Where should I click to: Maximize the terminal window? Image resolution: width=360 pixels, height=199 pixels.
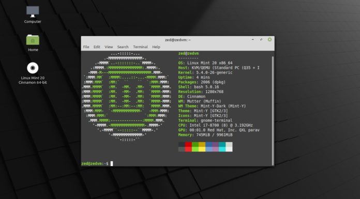pyautogui.click(x=261, y=39)
